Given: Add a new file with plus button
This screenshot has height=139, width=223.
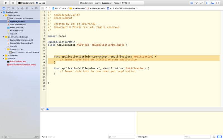Looking at the screenshot, I should pyautogui.click(x=2, y=137).
